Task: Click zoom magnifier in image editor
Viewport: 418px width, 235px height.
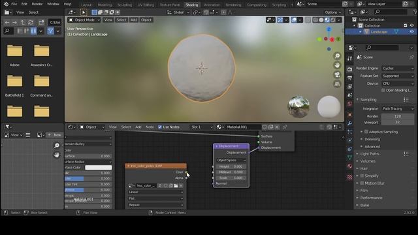Action: [x=57, y=146]
